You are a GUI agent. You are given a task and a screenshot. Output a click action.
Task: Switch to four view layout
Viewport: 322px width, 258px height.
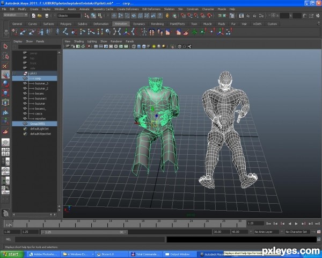(x=5, y=152)
